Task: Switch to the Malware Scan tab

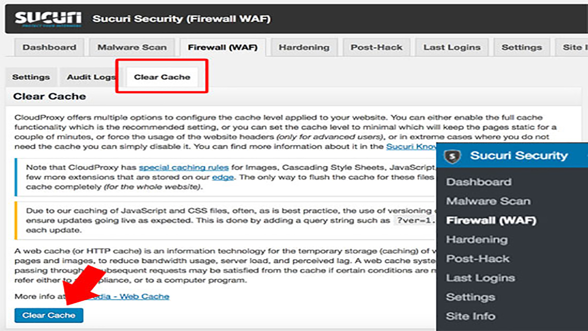Action: point(132,48)
